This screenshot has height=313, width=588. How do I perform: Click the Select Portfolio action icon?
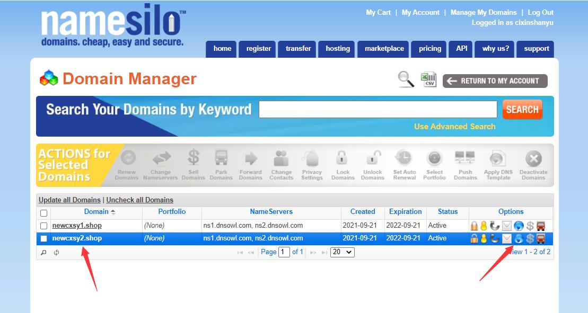click(435, 158)
